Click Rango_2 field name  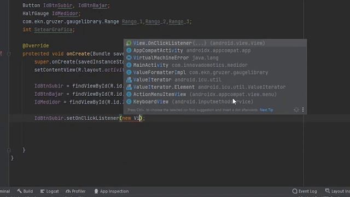coord(155,22)
